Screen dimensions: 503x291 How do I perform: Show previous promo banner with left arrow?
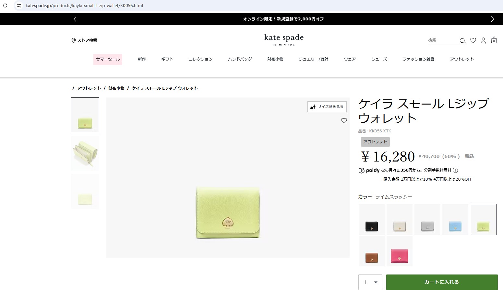click(x=75, y=19)
